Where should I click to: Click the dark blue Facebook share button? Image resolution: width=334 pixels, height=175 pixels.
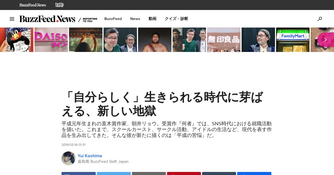pyautogui.click(x=78, y=174)
